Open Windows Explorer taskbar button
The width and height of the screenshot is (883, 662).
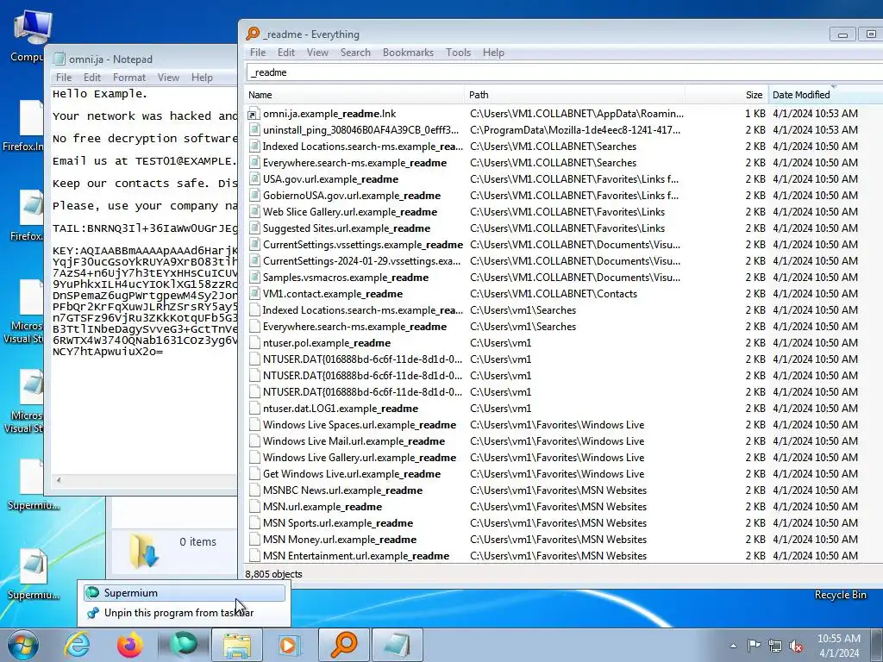237,645
